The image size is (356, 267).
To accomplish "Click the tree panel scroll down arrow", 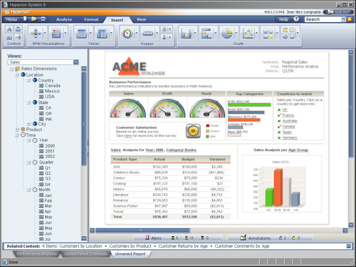I will 84,239.
